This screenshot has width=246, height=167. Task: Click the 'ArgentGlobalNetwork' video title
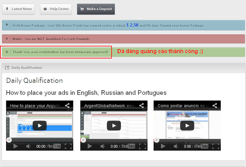click(x=110, y=106)
